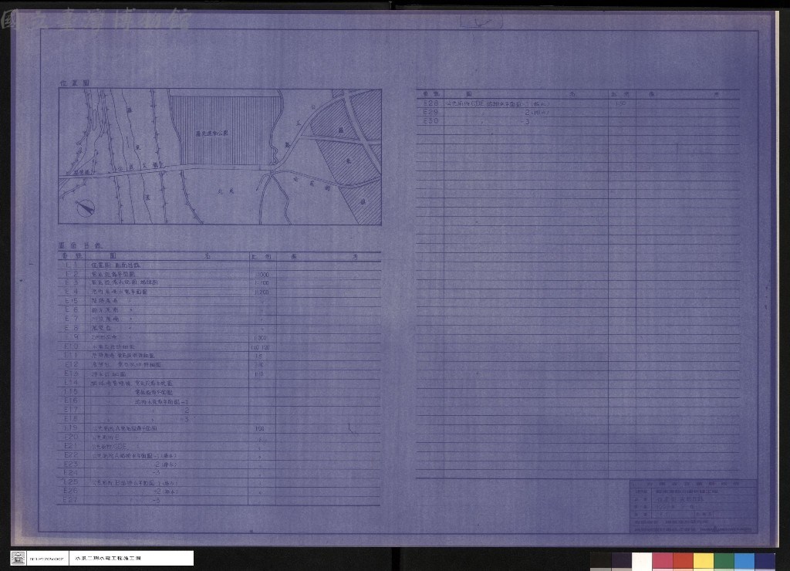Image resolution: width=790 pixels, height=571 pixels.
Task: Click drawing number E10 in the index
Action: point(71,346)
